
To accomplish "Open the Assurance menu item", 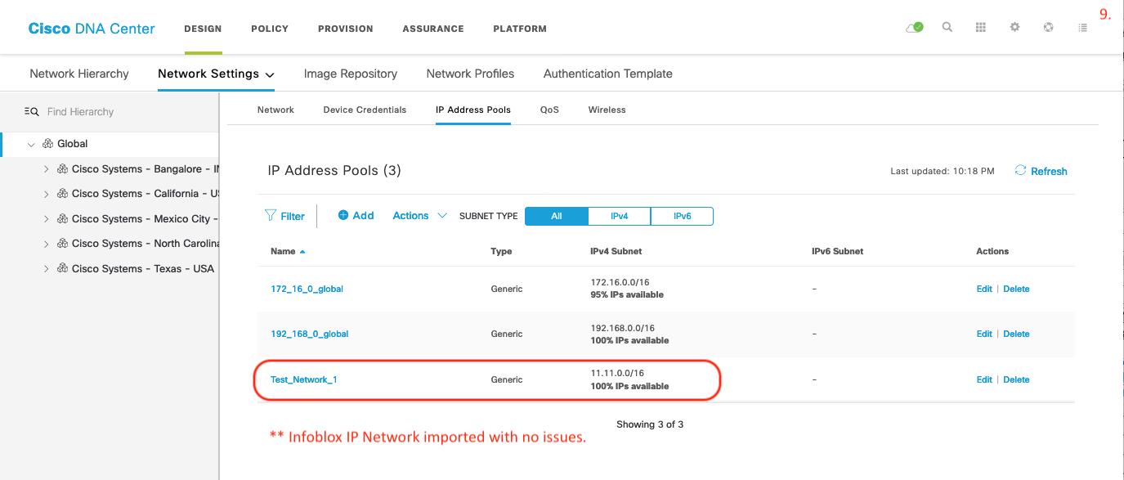I will click(432, 29).
